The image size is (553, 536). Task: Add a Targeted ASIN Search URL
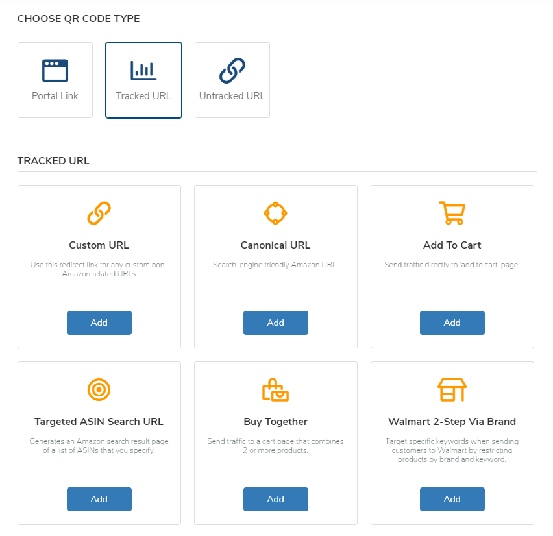tap(99, 499)
